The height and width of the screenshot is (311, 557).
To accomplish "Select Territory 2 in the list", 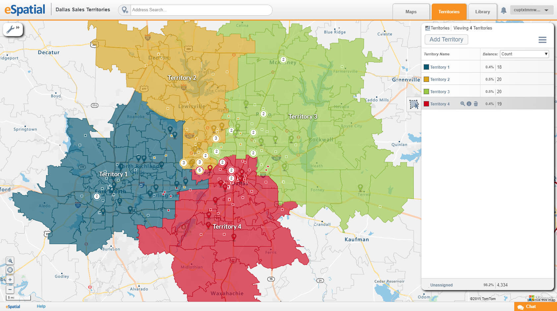I will 440,80.
